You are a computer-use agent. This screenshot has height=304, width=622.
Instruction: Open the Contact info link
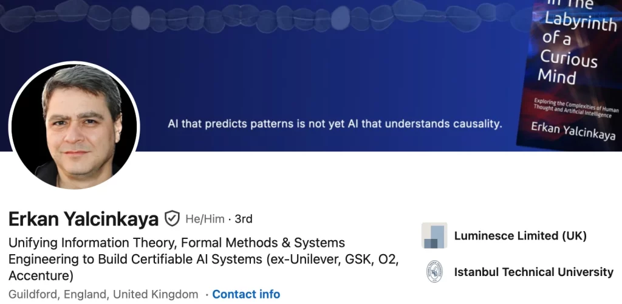pos(246,294)
